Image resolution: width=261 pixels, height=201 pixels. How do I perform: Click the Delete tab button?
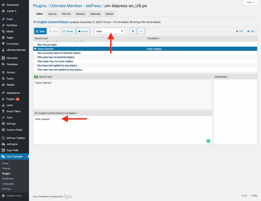(109, 14)
